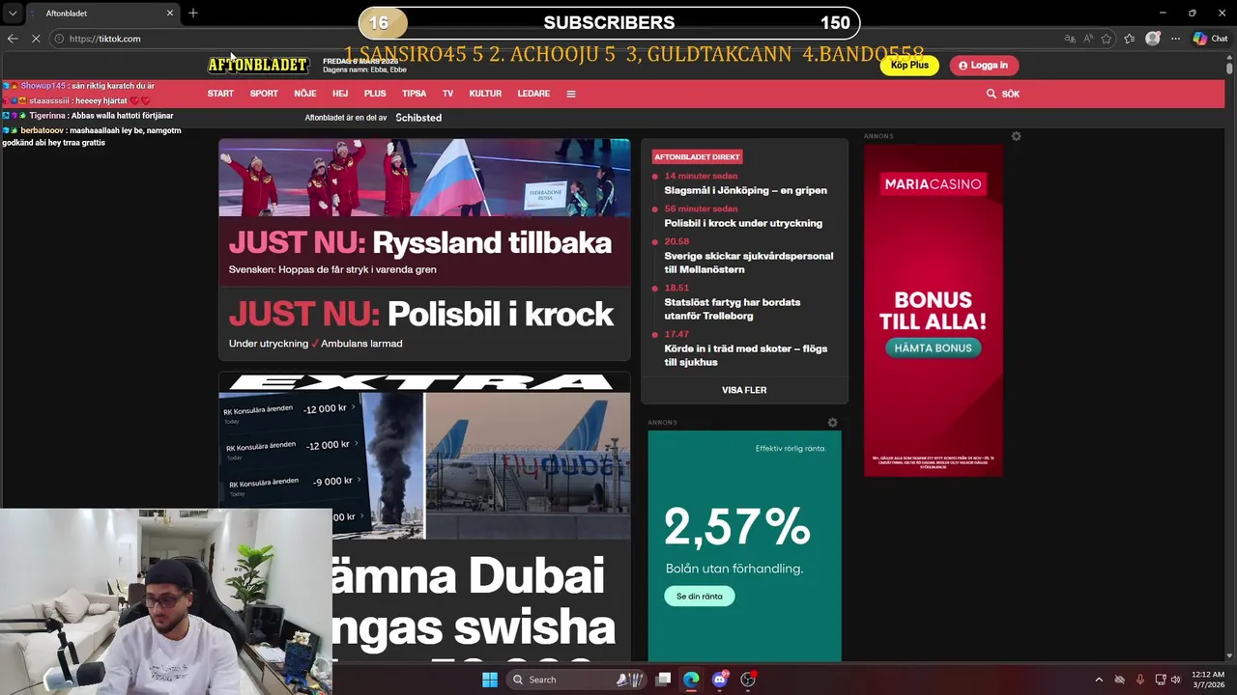Image resolution: width=1237 pixels, height=695 pixels.
Task: Open the favorites list icon
Action: tap(1129, 39)
